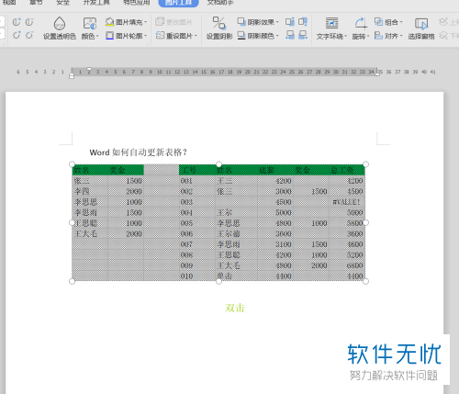459x394 pixels.
Task: Click the '010' cell in 工号 column
Action: coord(197,276)
